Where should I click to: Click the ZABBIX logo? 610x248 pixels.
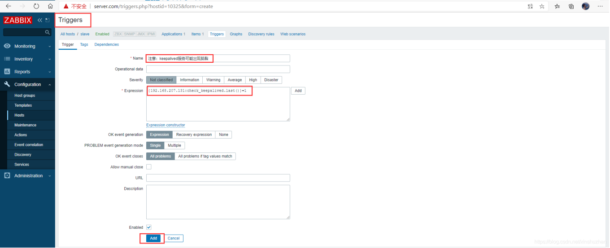[x=17, y=20]
